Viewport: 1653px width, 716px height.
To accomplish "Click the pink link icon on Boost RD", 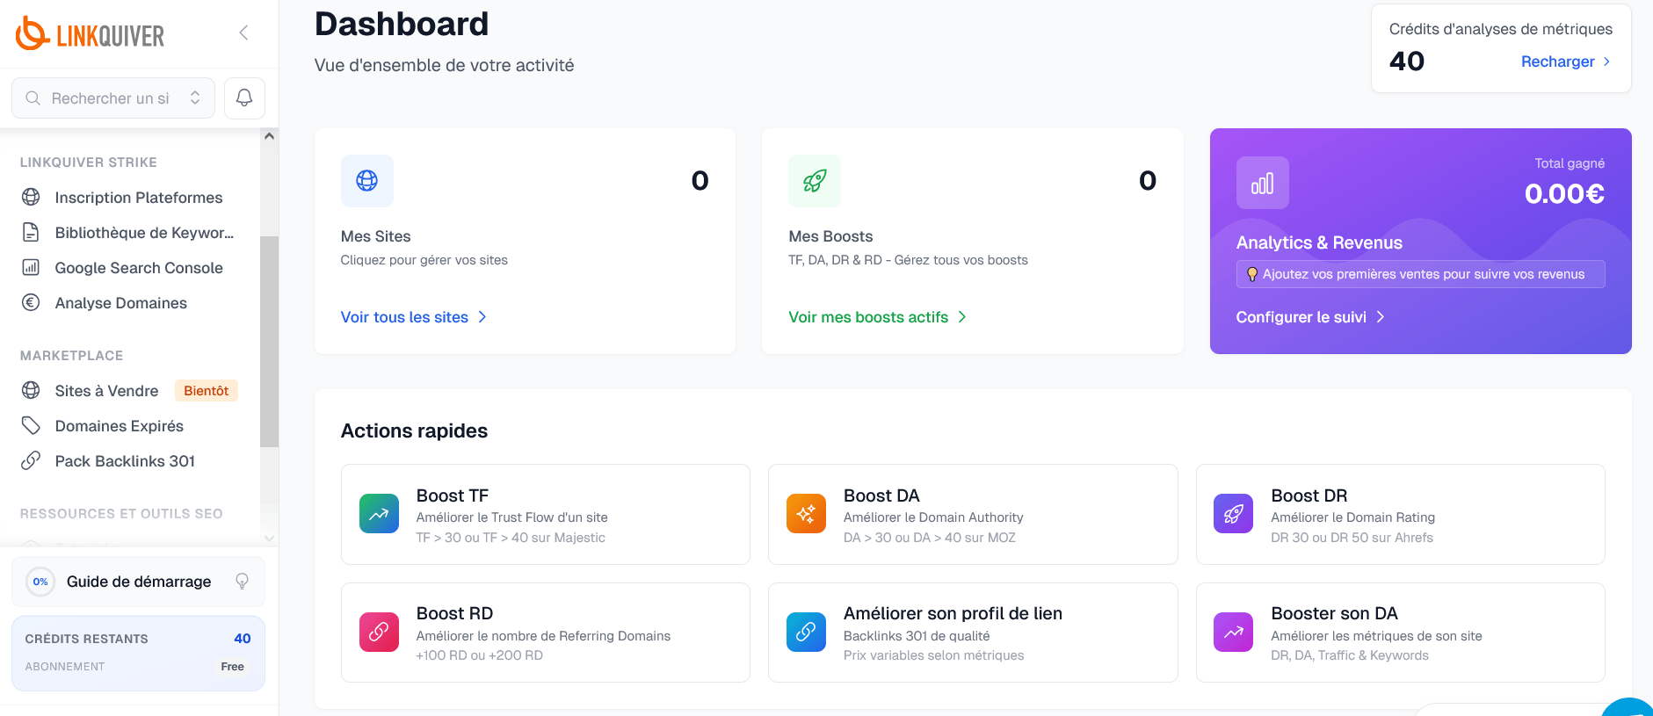I will click(379, 633).
